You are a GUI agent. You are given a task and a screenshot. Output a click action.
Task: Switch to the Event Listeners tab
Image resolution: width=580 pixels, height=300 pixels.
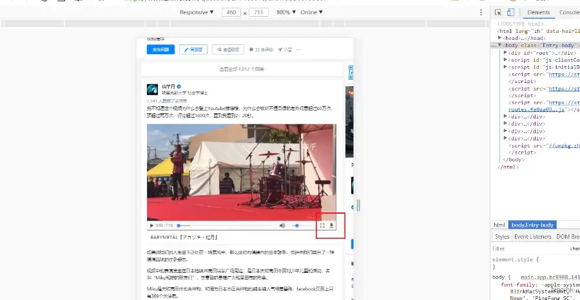pyautogui.click(x=533, y=236)
